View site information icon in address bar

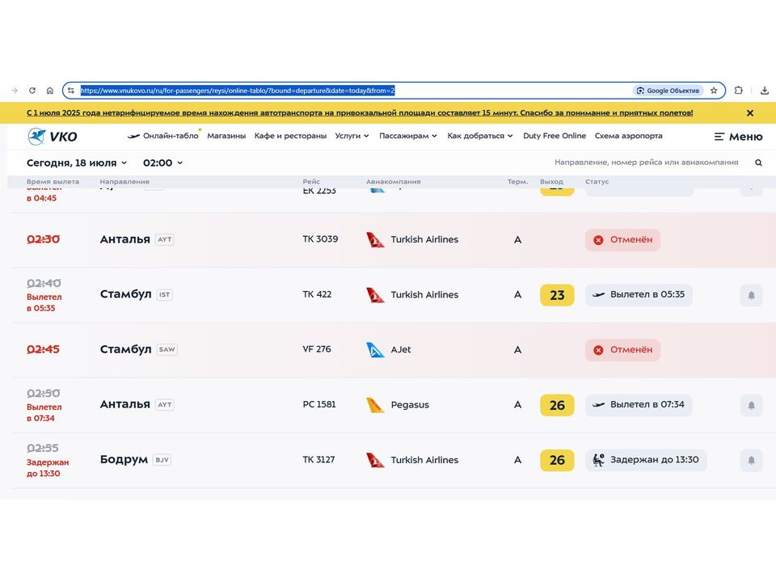71,91
